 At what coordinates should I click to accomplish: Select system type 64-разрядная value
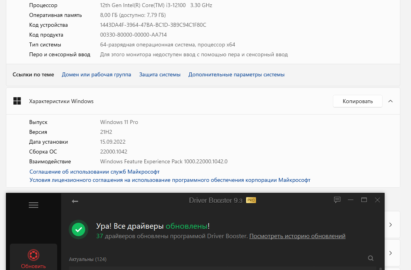tap(168, 45)
